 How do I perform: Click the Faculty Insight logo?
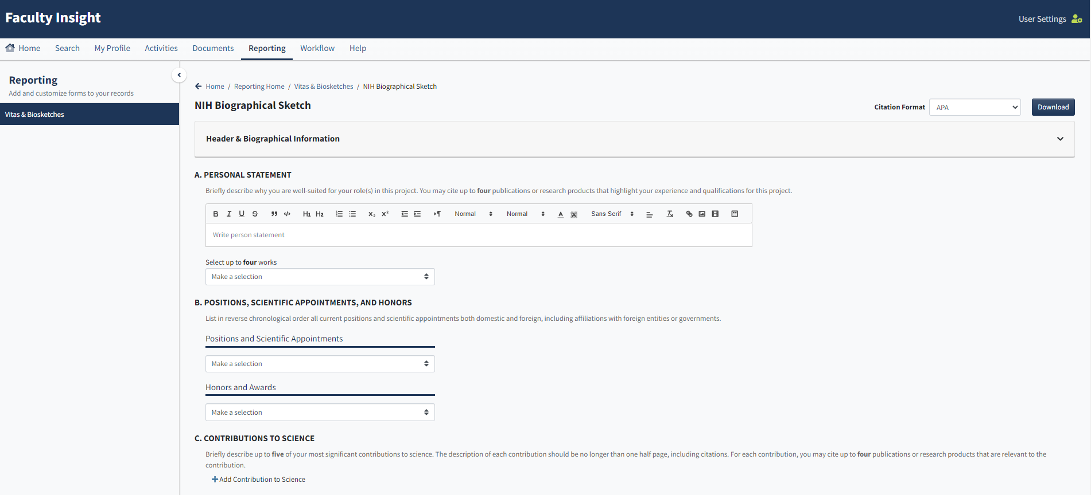click(x=53, y=18)
